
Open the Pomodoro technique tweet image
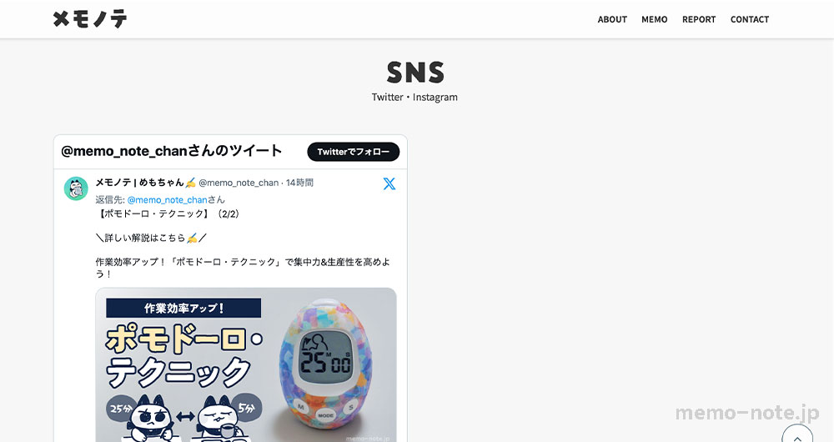tap(246, 365)
